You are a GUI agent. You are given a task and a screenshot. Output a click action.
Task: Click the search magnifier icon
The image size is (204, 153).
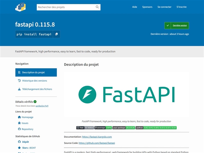pos(97,7)
